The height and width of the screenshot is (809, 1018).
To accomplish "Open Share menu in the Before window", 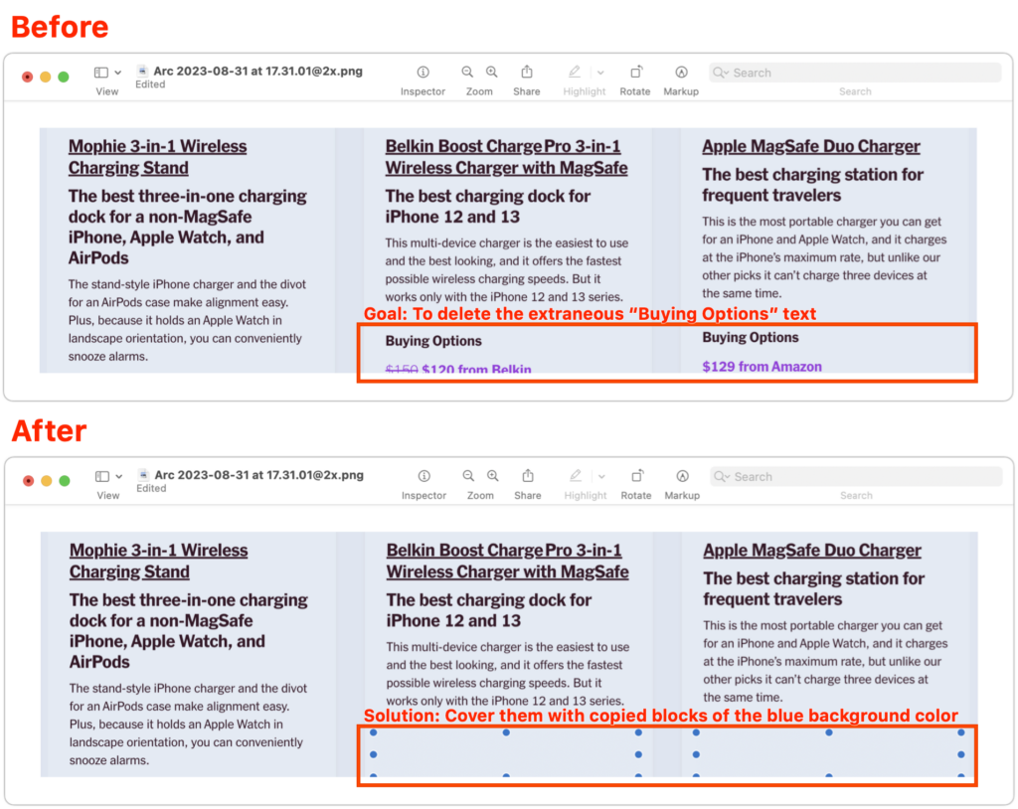I will pyautogui.click(x=527, y=72).
